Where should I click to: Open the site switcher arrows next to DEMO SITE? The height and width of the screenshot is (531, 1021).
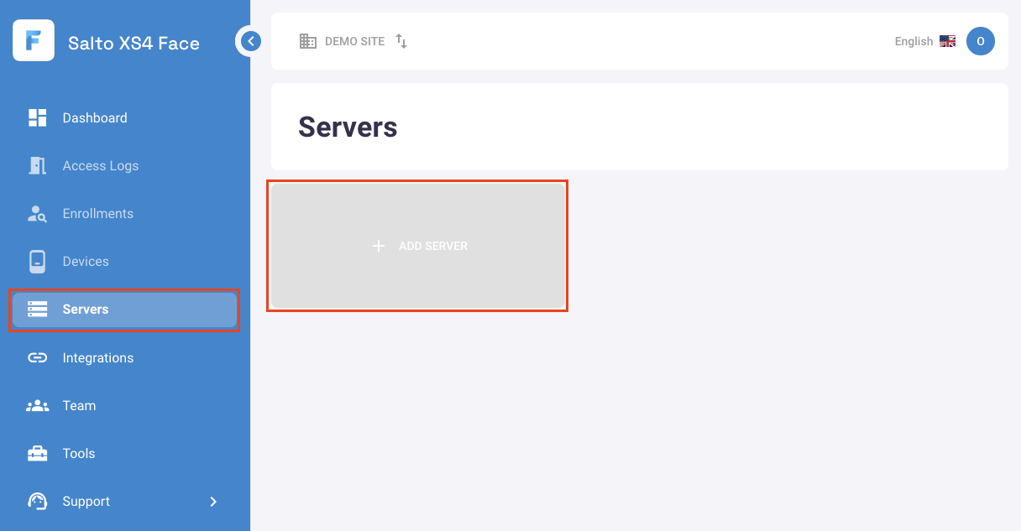click(x=401, y=41)
